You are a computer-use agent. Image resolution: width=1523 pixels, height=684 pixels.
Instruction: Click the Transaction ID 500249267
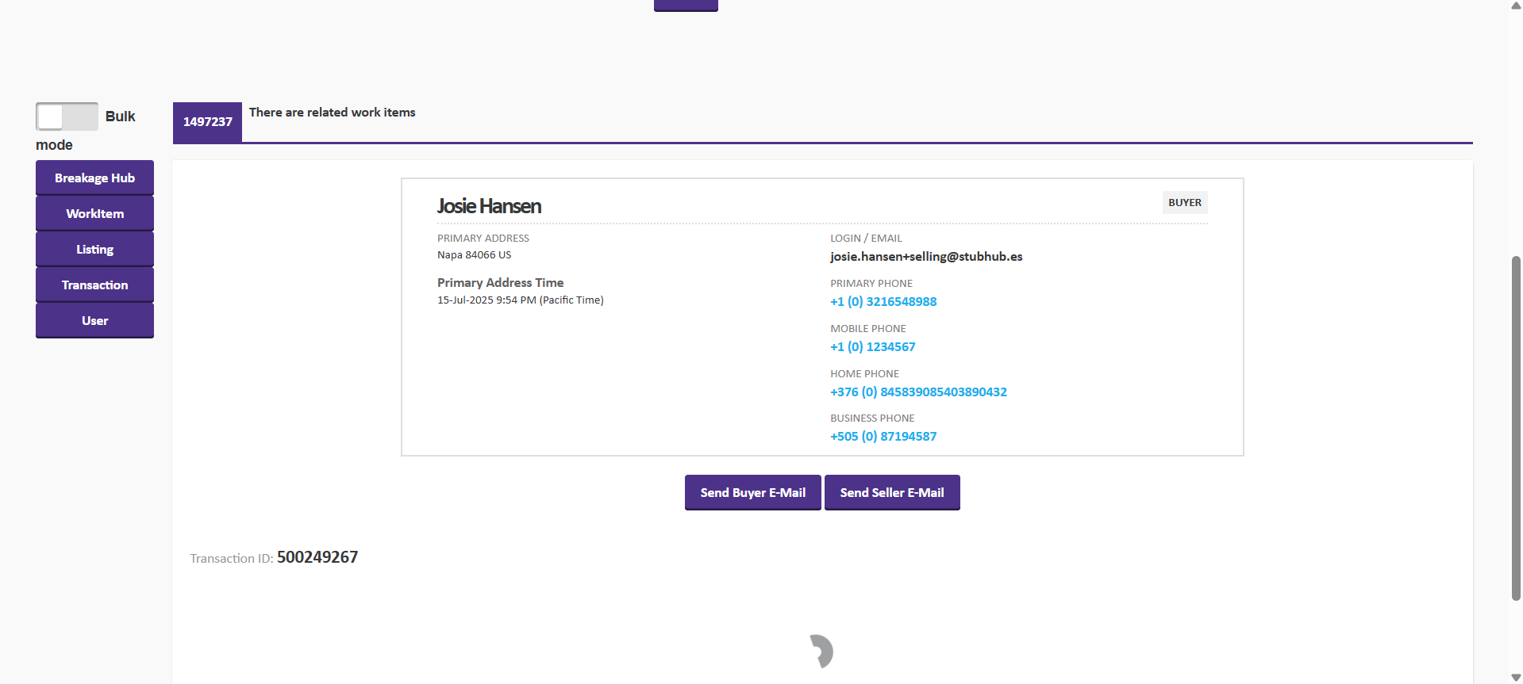tap(317, 557)
